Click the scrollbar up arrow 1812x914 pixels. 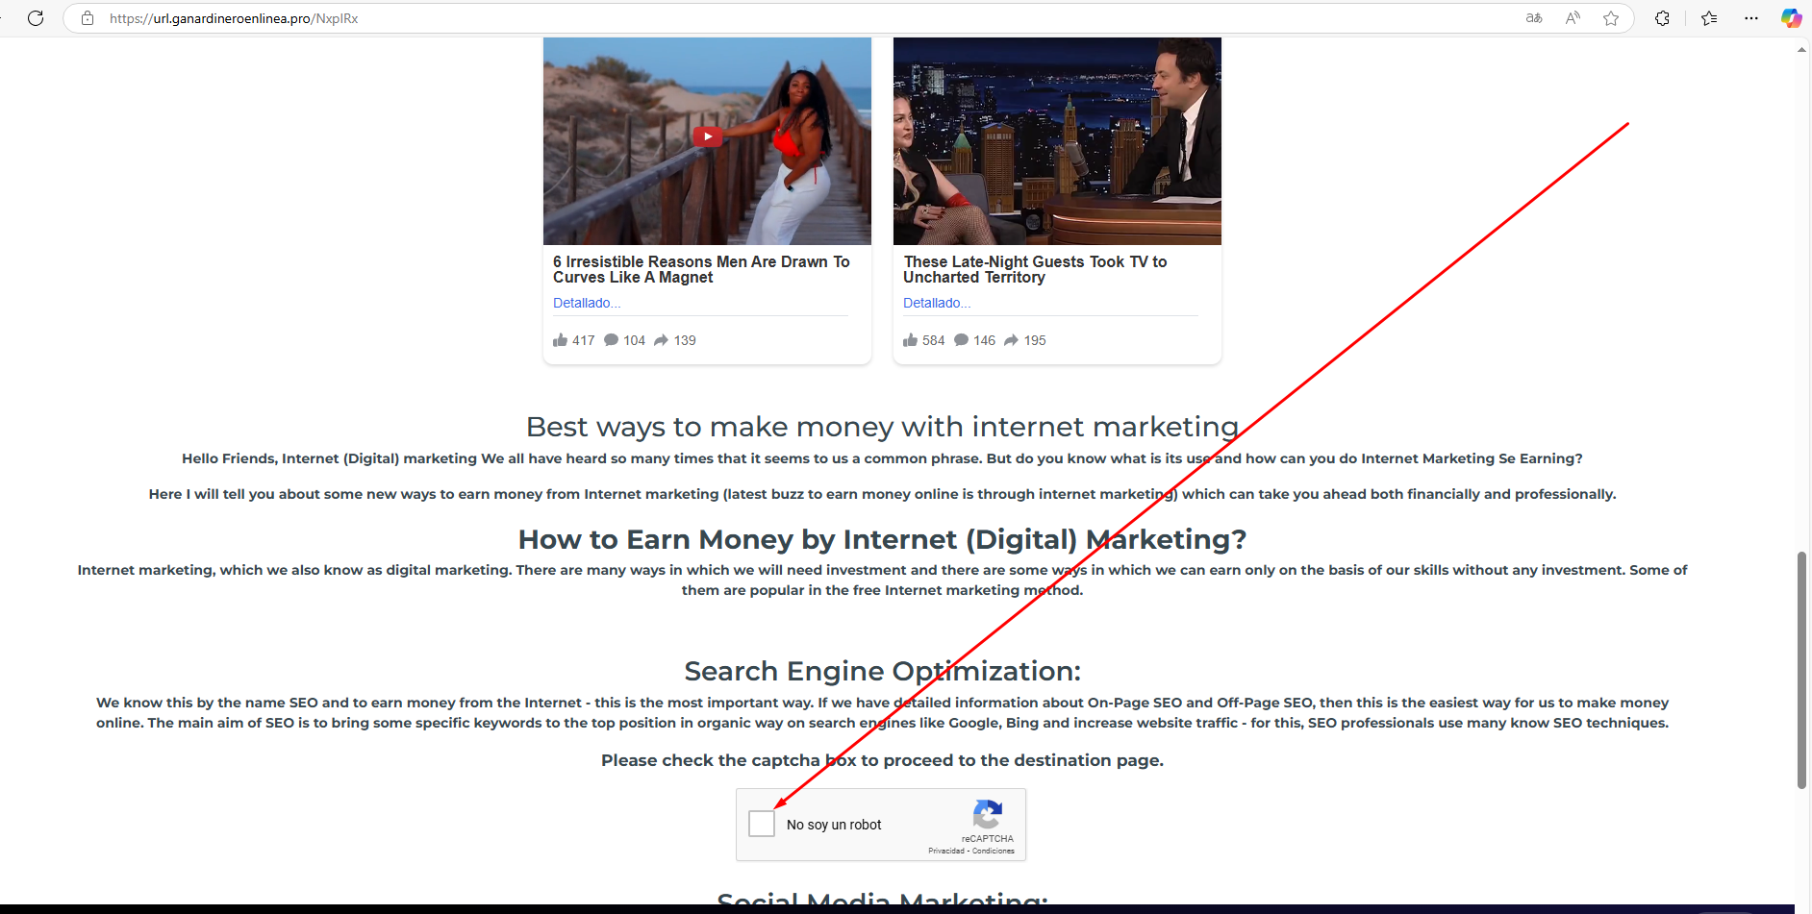coord(1801,49)
